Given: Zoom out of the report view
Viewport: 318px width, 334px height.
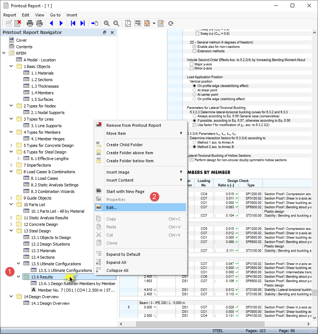Looking at the screenshot, I should tap(116, 23).
